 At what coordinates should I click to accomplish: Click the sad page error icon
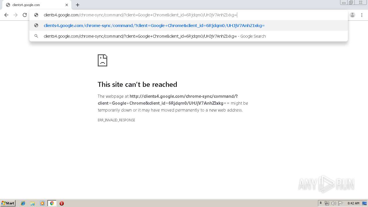tap(102, 60)
